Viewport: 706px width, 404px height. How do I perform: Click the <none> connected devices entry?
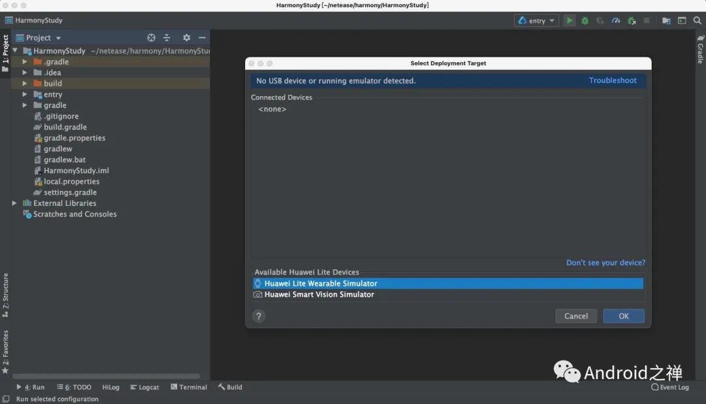click(272, 109)
